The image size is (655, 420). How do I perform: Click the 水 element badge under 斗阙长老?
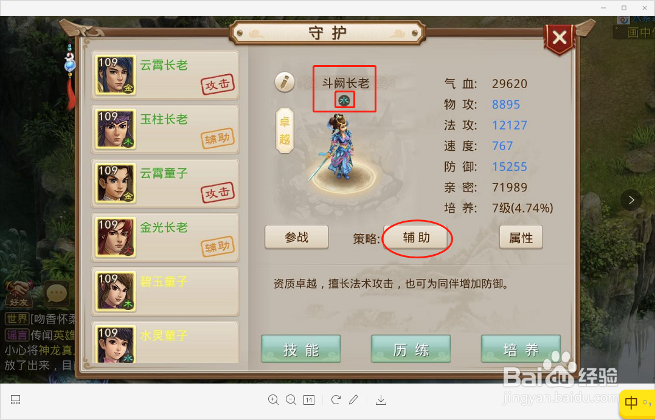click(x=344, y=100)
